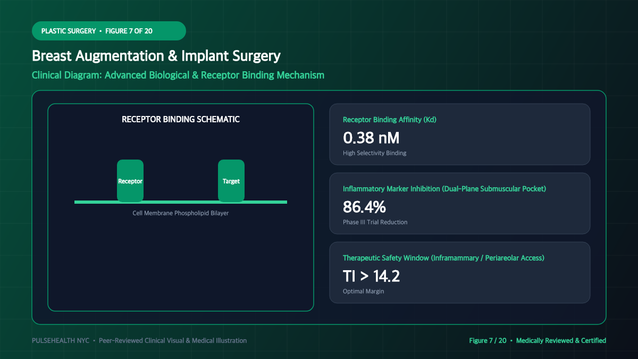
Task: Click the Receptor Binding Schematic heading
Action: point(181,119)
